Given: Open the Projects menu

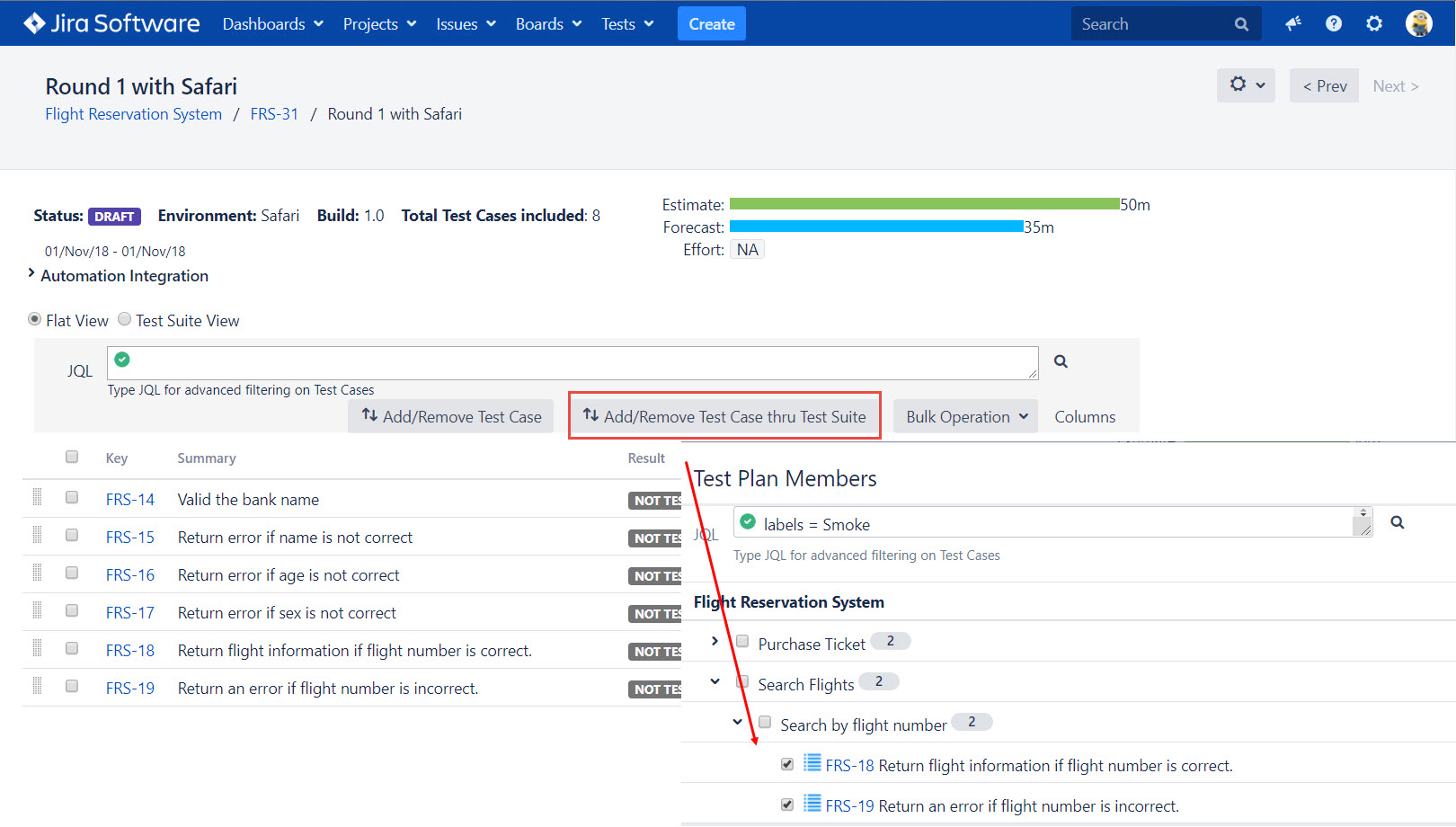Looking at the screenshot, I should coord(379,24).
